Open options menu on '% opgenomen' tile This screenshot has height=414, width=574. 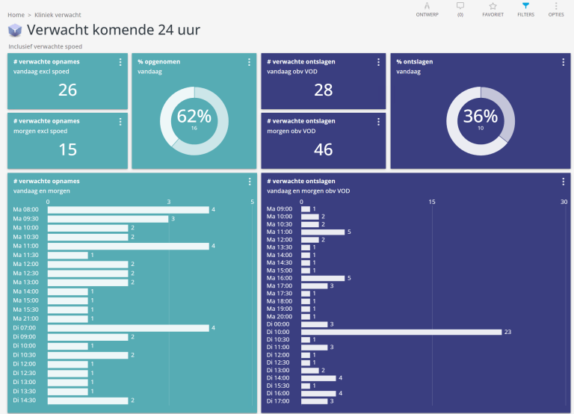[249, 62]
